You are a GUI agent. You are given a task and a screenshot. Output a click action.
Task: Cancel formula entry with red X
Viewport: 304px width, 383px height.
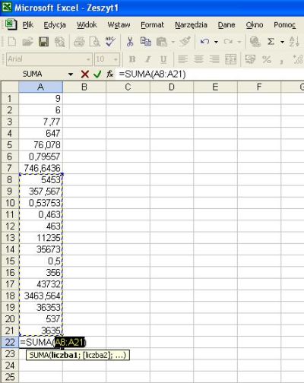85,74
